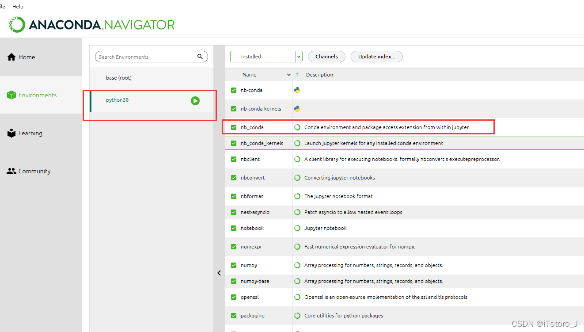This screenshot has height=332, width=584.
Task: Select the python38 environment
Action: click(x=152, y=101)
